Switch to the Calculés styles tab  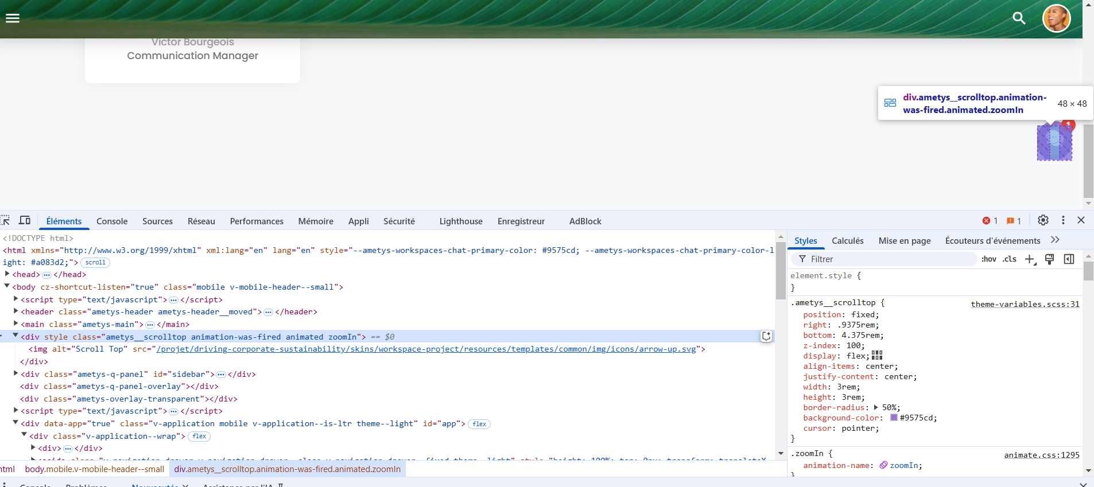point(848,241)
